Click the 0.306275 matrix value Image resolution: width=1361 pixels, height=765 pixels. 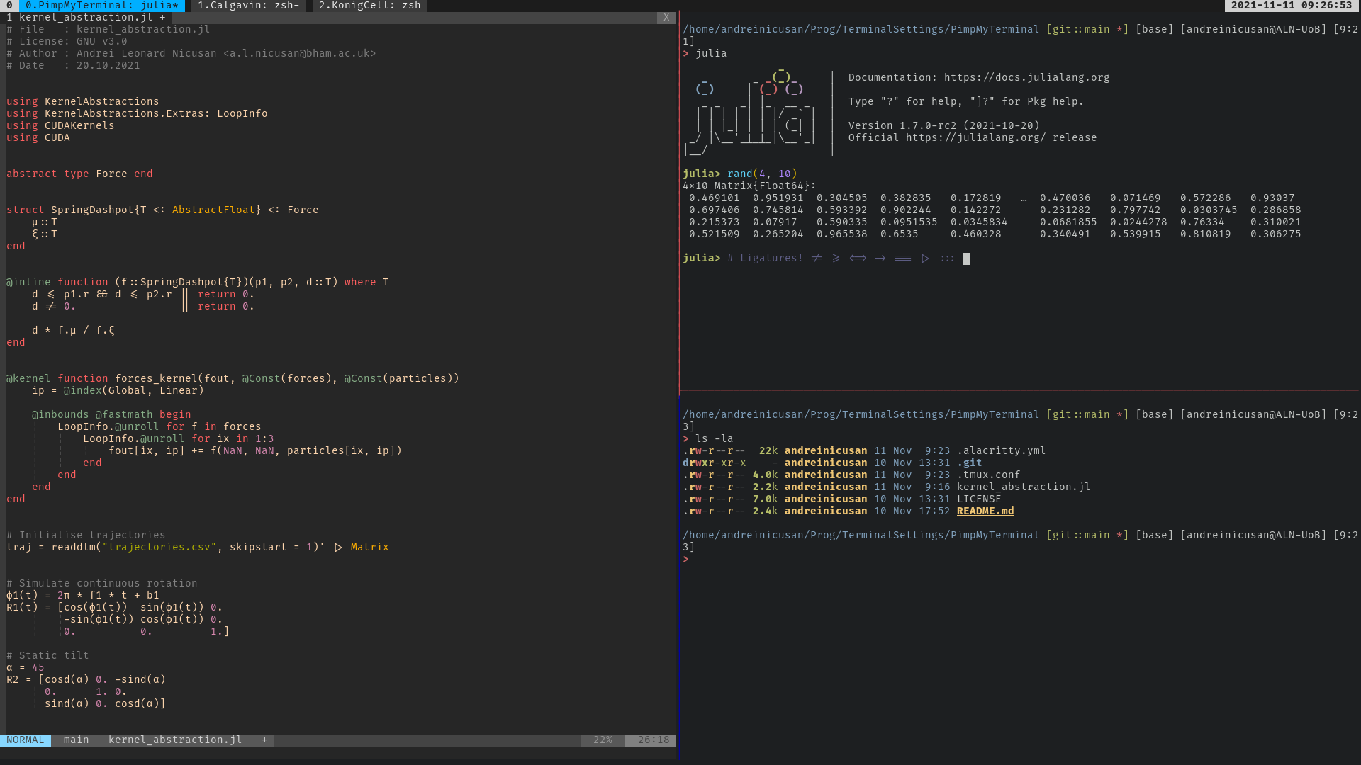[1276, 234]
